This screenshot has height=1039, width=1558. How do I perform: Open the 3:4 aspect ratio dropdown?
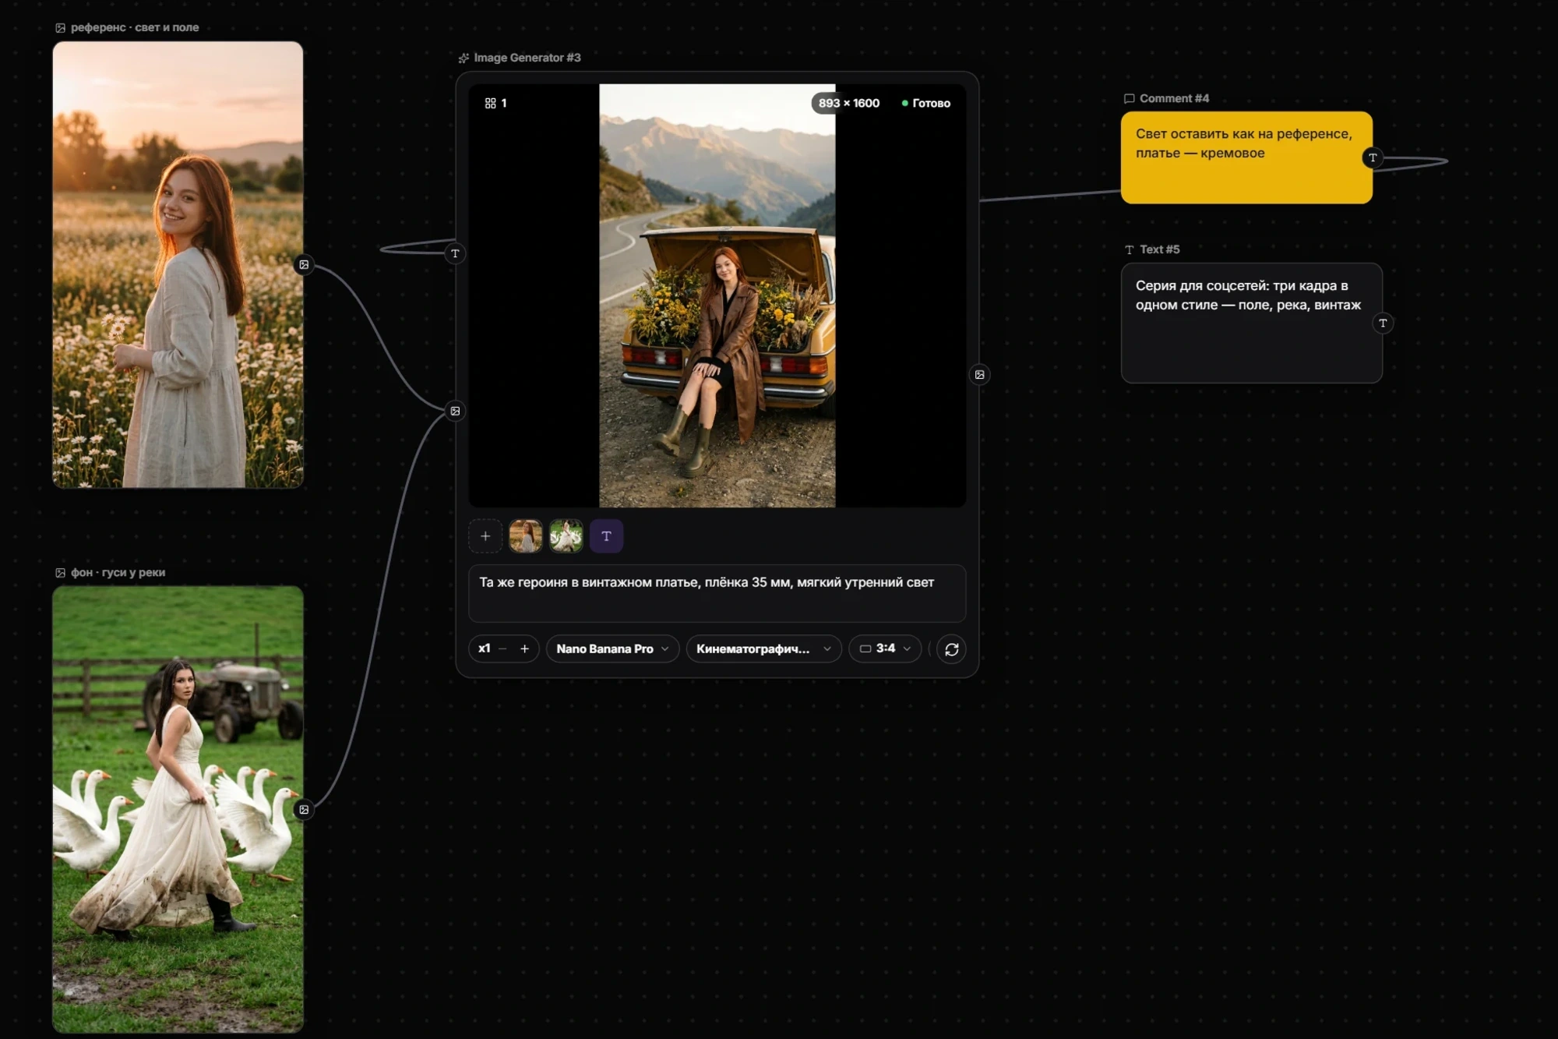point(884,648)
